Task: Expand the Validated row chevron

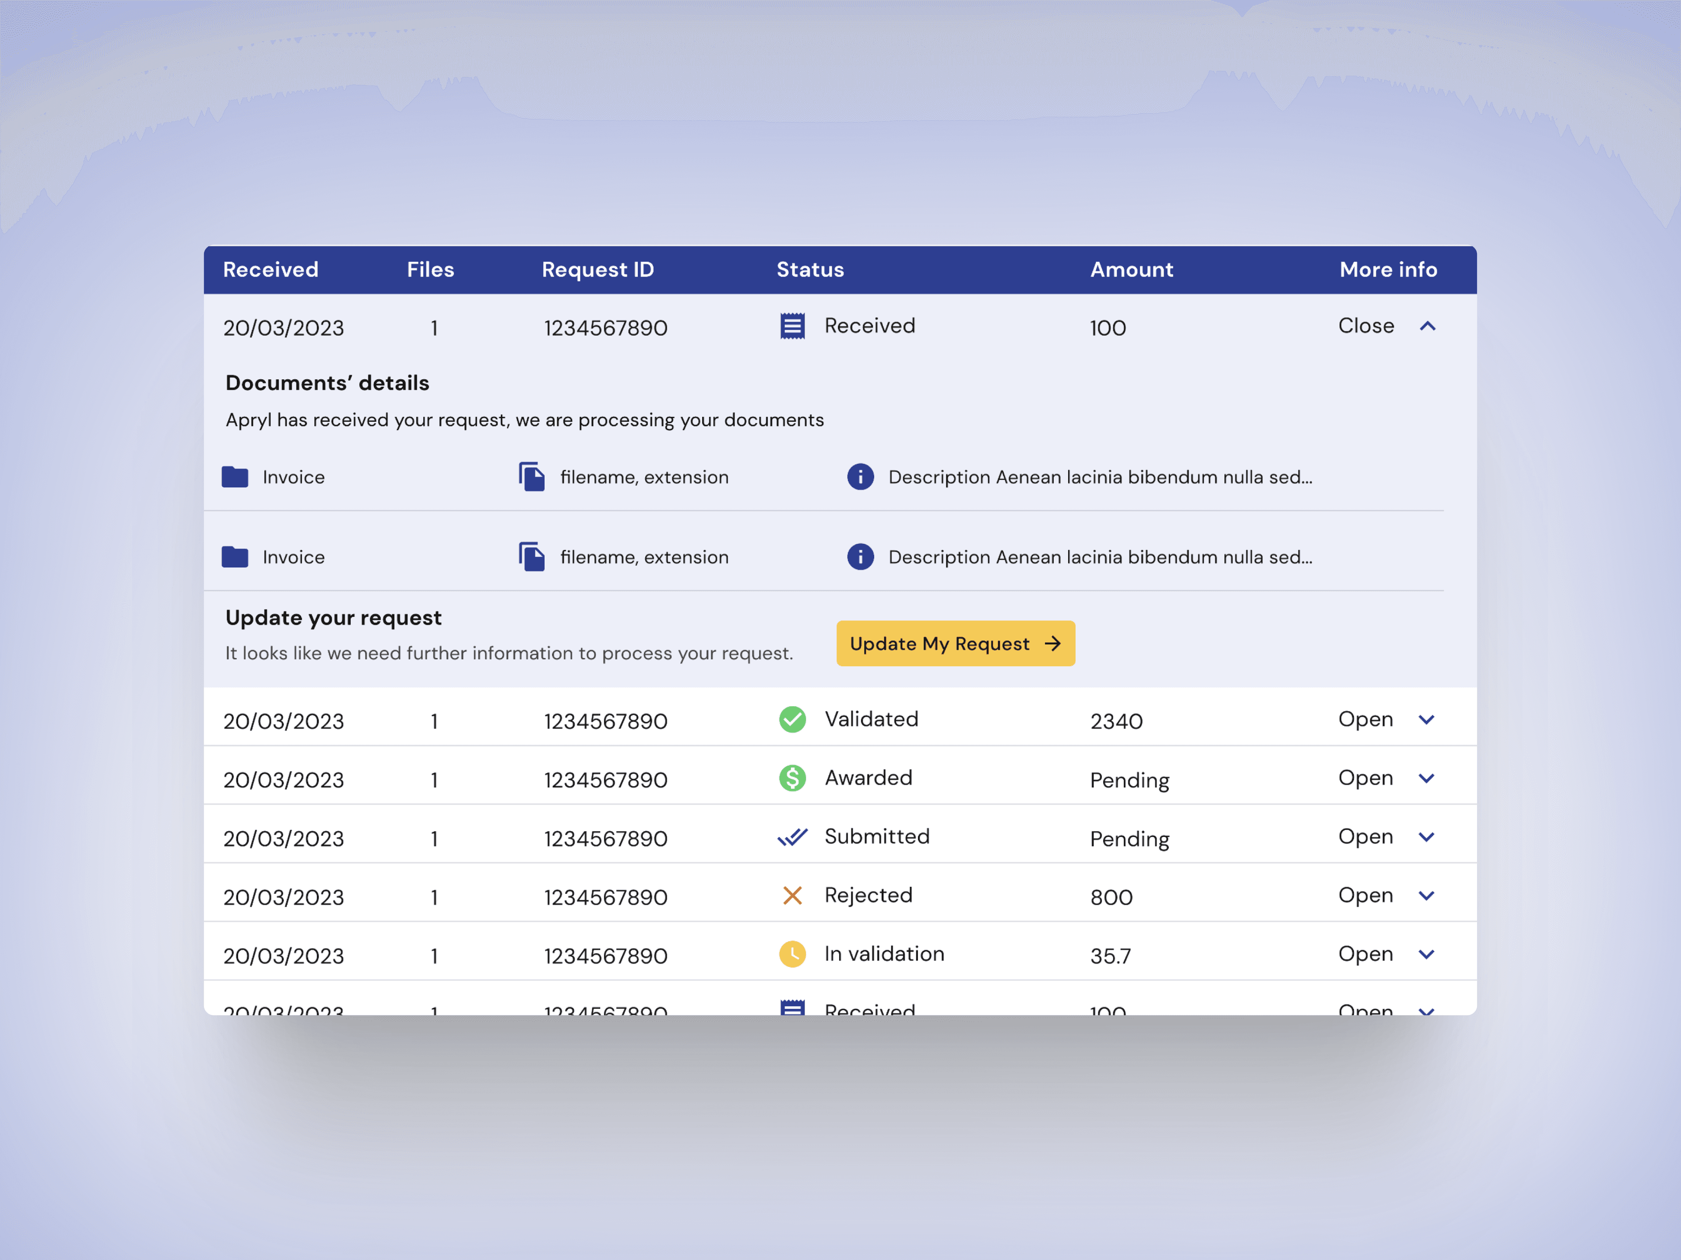Action: [x=1426, y=719]
